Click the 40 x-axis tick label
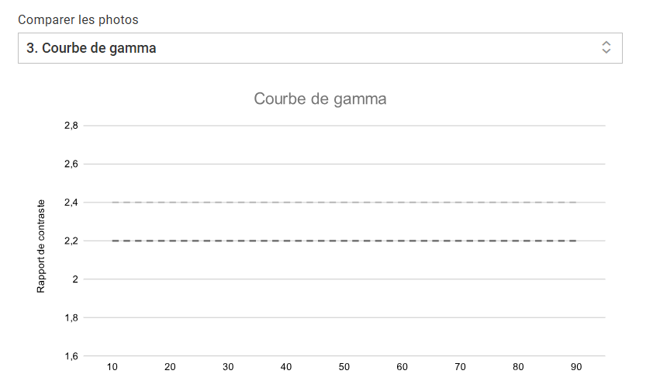Image resolution: width=660 pixels, height=381 pixels. pos(286,367)
